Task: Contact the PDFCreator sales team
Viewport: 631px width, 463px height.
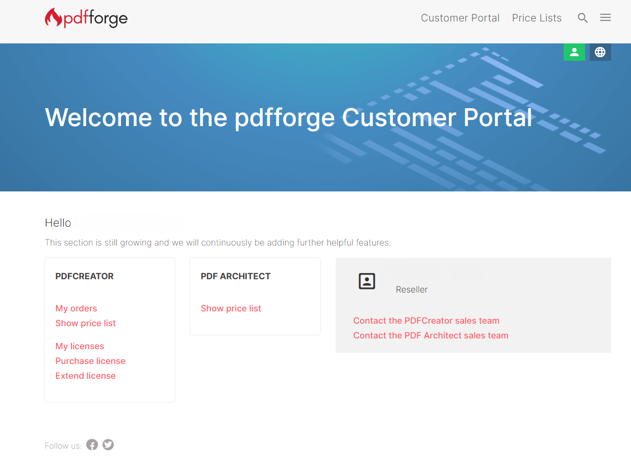Action: point(426,321)
